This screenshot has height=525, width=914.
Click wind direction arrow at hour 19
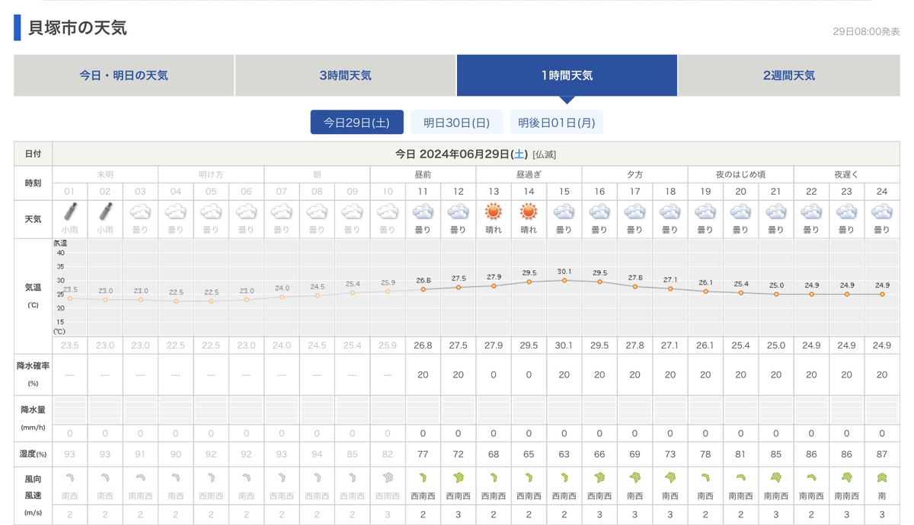point(705,478)
